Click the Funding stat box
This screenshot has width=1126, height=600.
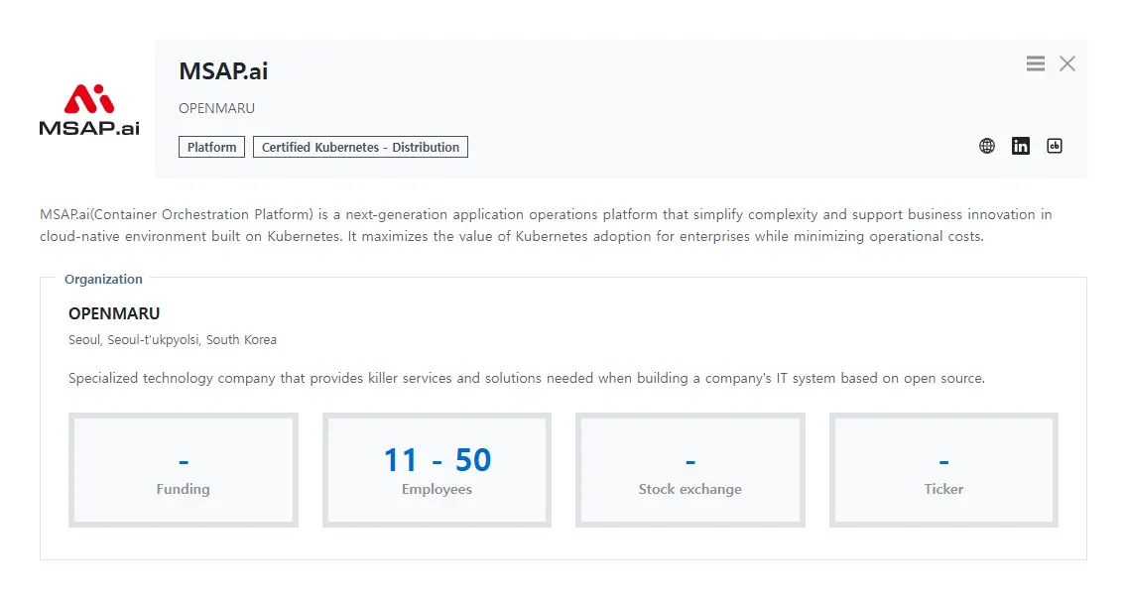184,470
